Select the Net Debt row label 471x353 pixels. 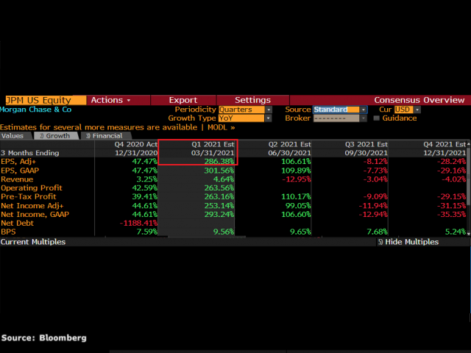pyautogui.click(x=18, y=222)
